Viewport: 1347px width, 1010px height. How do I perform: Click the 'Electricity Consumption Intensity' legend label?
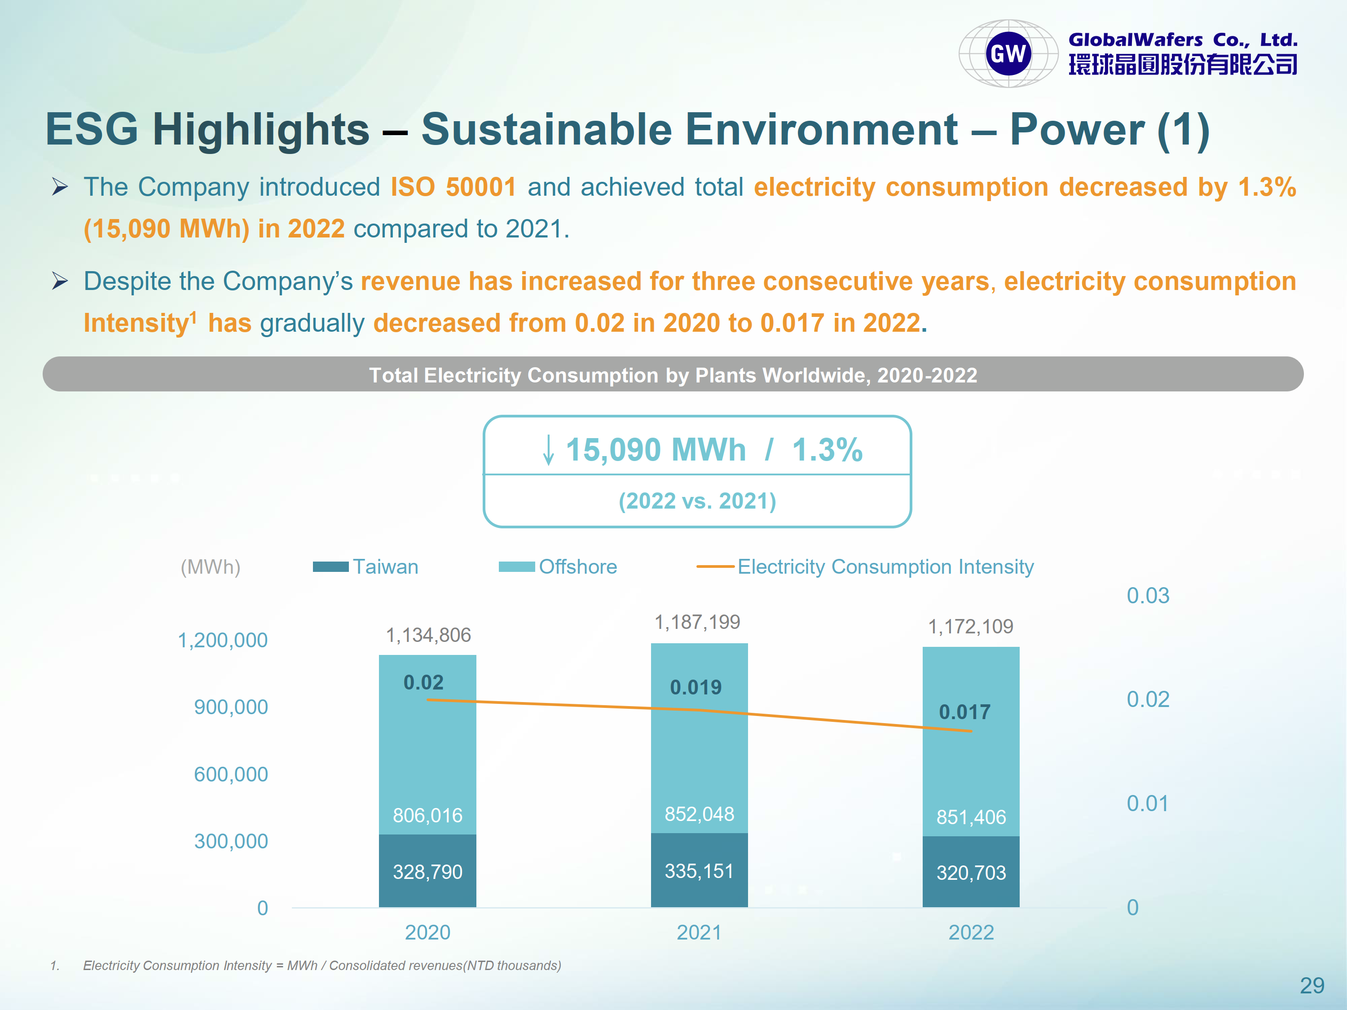[885, 567]
